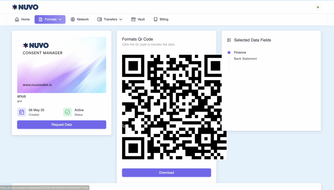Open the Transfers menu
This screenshot has height=190, width=334.
point(110,19)
